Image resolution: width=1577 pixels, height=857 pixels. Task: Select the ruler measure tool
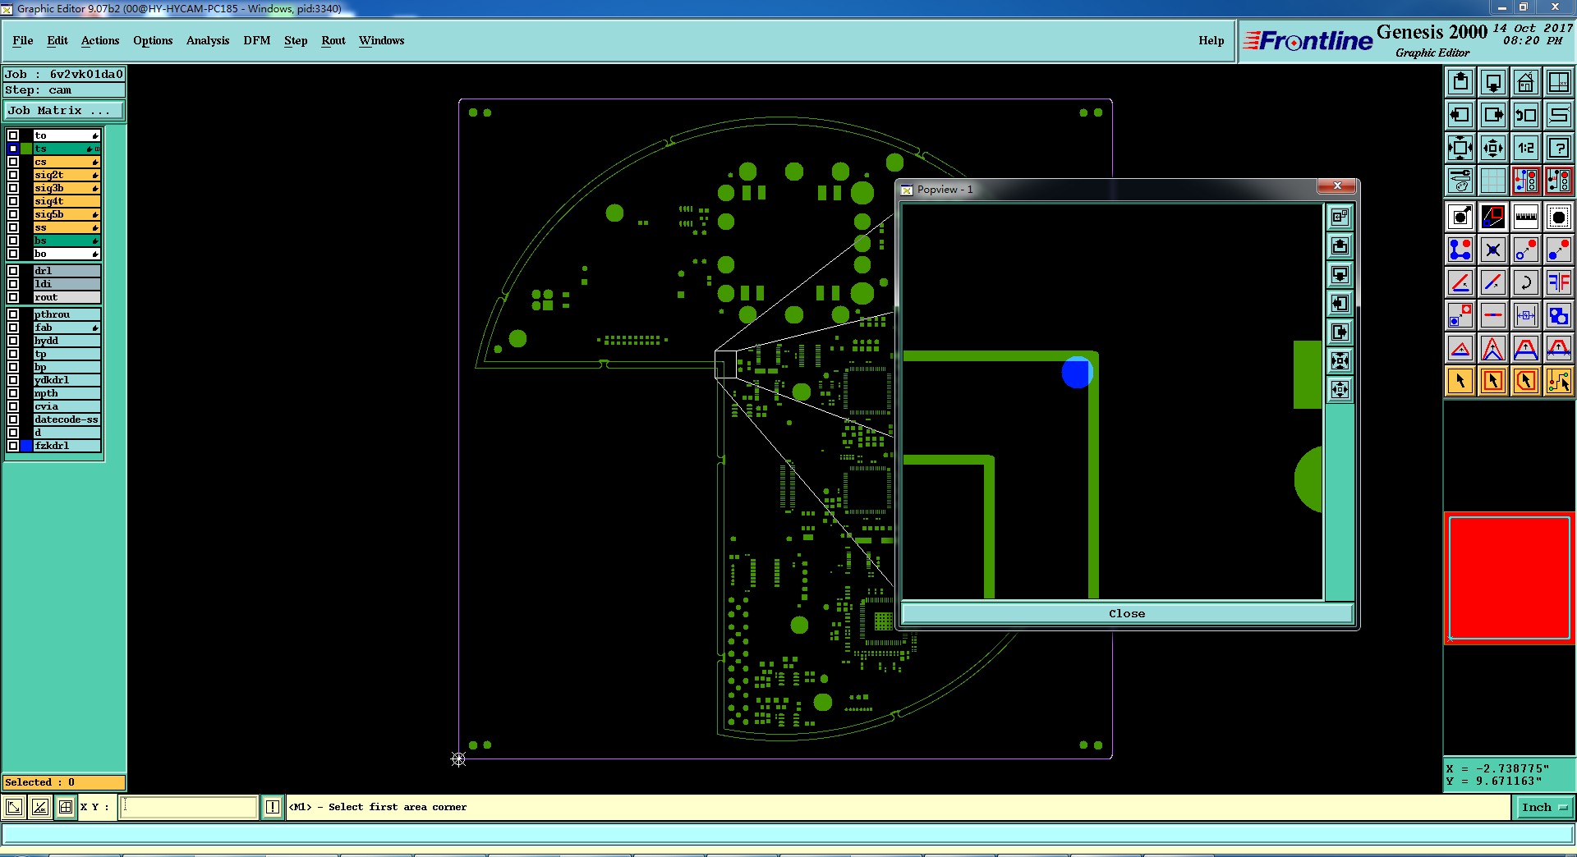pyautogui.click(x=1526, y=217)
